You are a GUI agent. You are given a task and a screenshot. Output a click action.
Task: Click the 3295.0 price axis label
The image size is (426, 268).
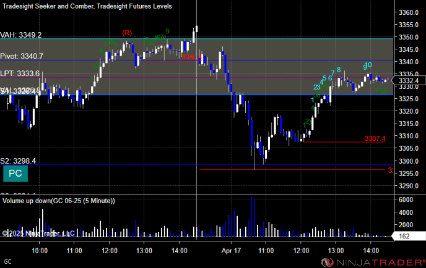[x=409, y=174]
